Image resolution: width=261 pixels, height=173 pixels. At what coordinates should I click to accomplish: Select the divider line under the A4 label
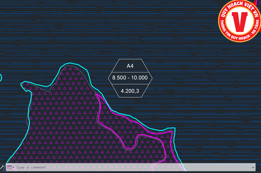point(129,72)
